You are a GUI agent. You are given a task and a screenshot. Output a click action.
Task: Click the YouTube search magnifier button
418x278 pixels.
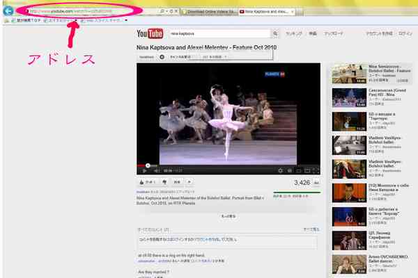[x=275, y=33]
